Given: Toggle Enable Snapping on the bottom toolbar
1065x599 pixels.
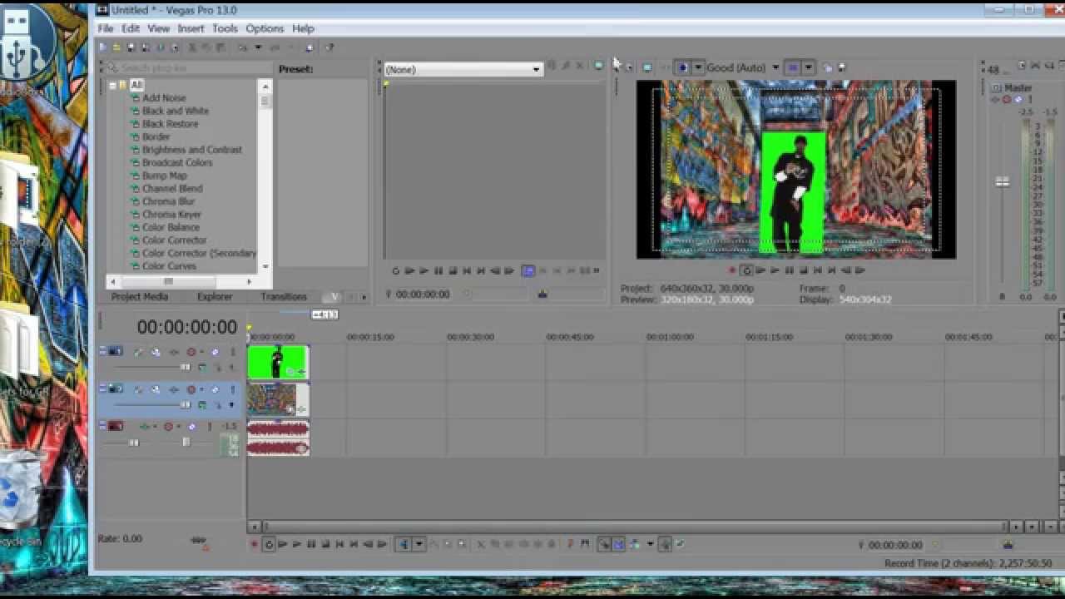Looking at the screenshot, I should (604, 544).
